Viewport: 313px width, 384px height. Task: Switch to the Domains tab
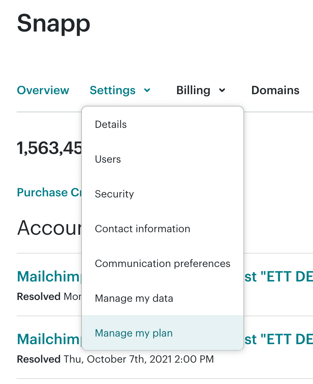[275, 91]
